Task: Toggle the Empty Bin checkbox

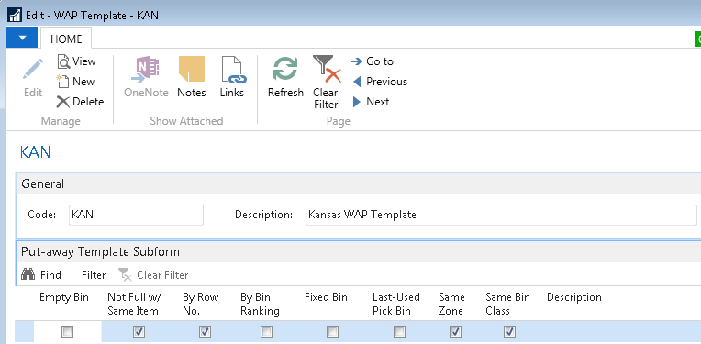Action: click(x=68, y=332)
